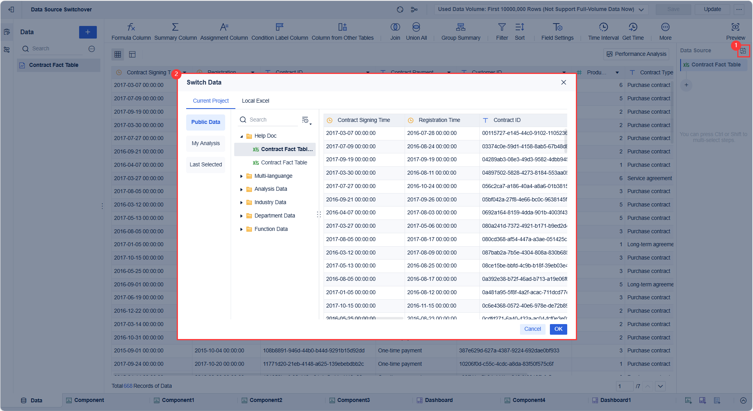Click the page number input field
This screenshot has width=753, height=411.
pyautogui.click(x=624, y=386)
